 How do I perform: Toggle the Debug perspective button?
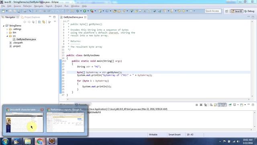tap(249, 11)
